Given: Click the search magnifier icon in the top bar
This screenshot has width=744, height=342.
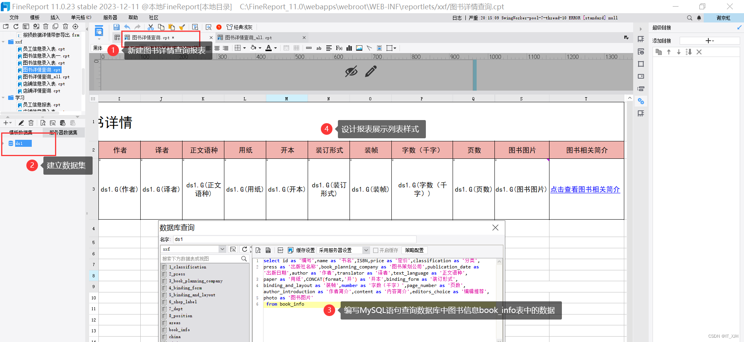Looking at the screenshot, I should (x=689, y=18).
